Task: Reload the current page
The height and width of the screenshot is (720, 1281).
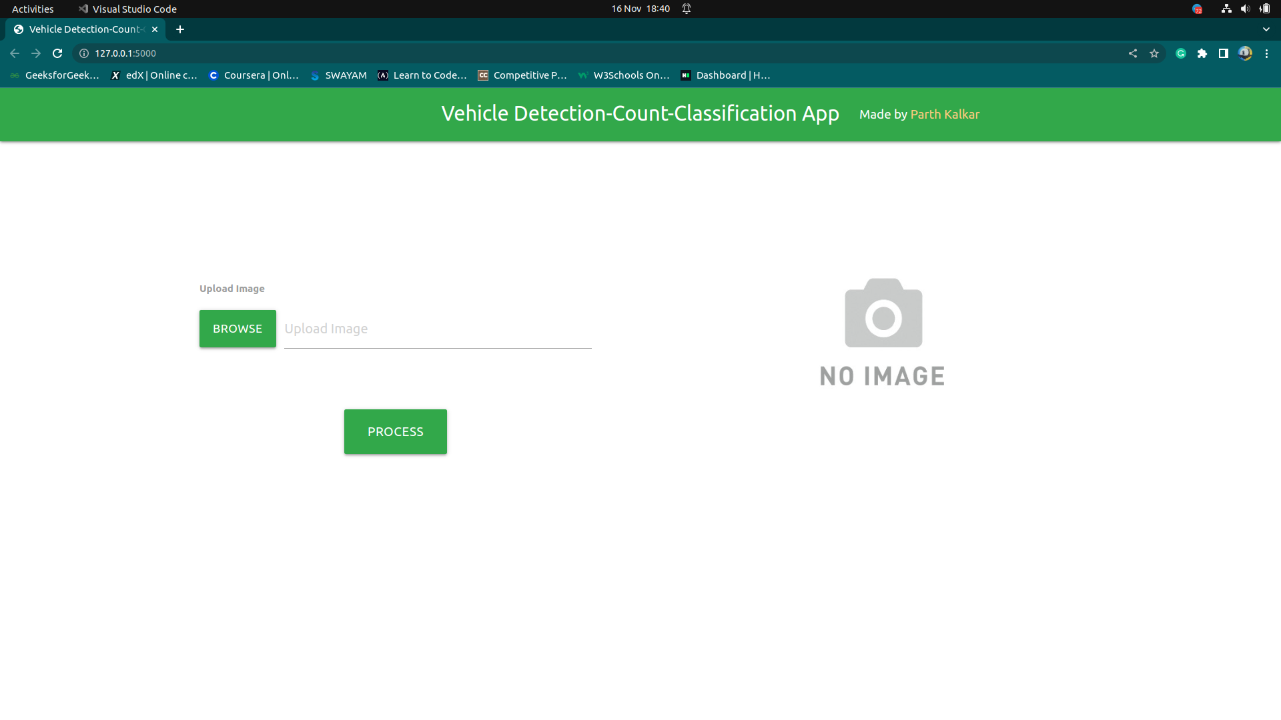Action: click(x=57, y=53)
